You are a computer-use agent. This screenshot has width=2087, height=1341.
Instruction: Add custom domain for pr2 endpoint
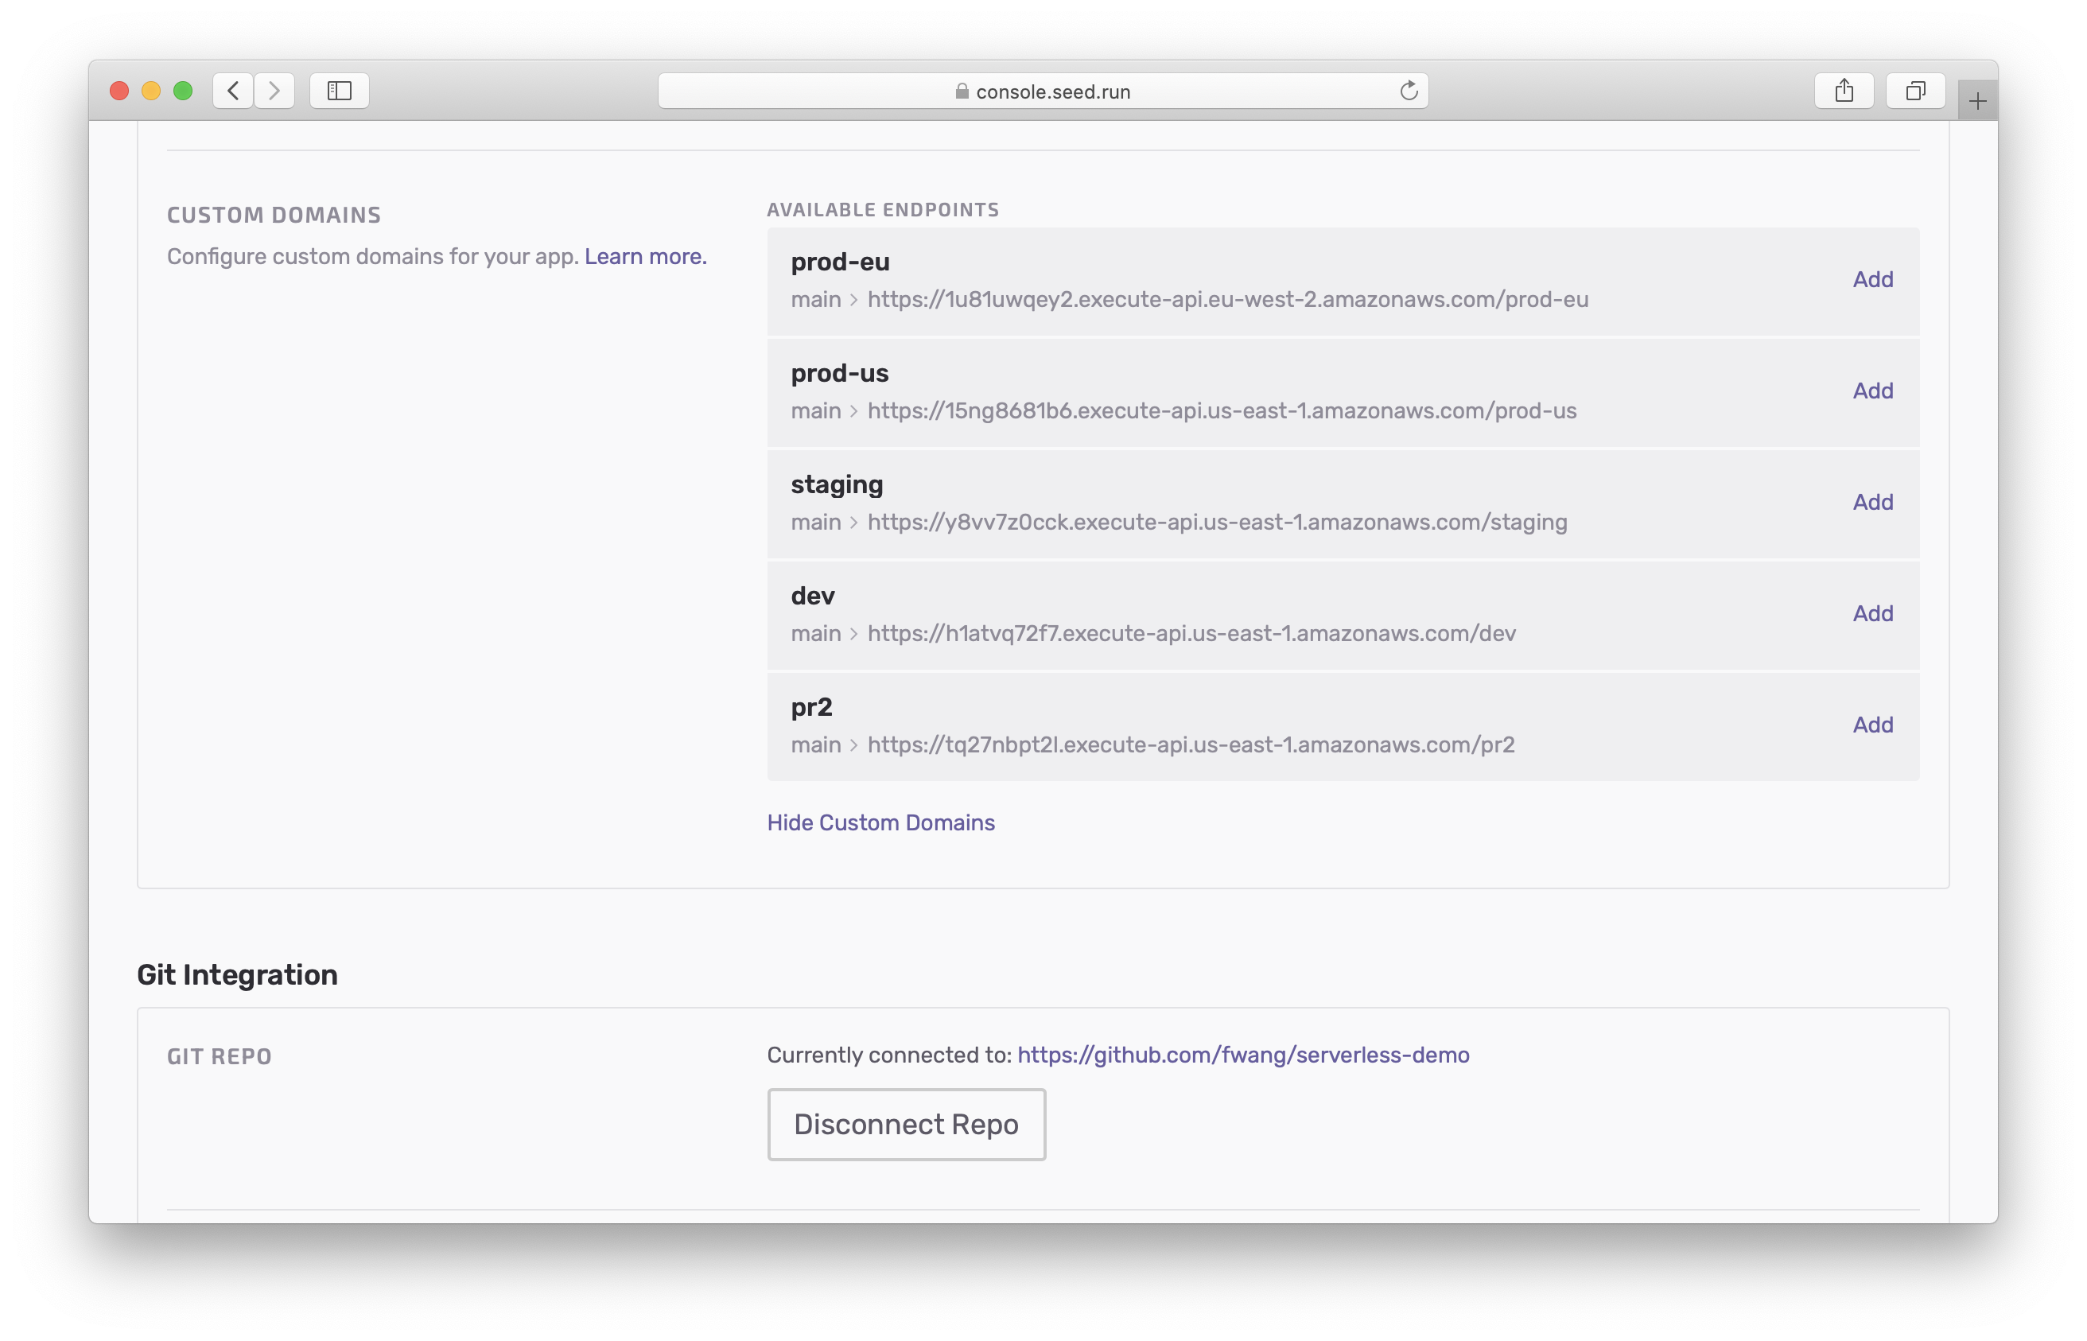click(x=1873, y=725)
